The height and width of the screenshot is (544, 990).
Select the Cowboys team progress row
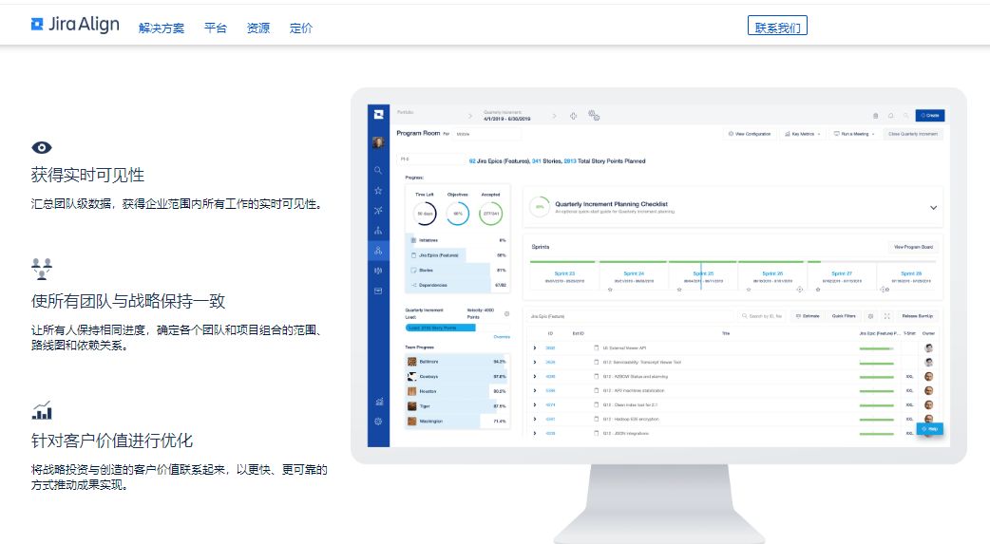pyautogui.click(x=456, y=376)
